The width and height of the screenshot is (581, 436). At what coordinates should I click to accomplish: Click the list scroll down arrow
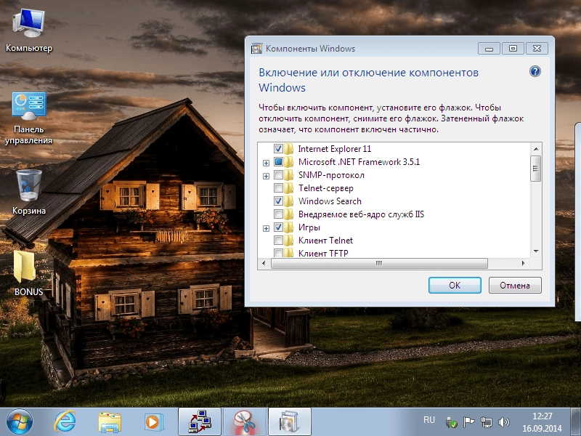point(536,251)
